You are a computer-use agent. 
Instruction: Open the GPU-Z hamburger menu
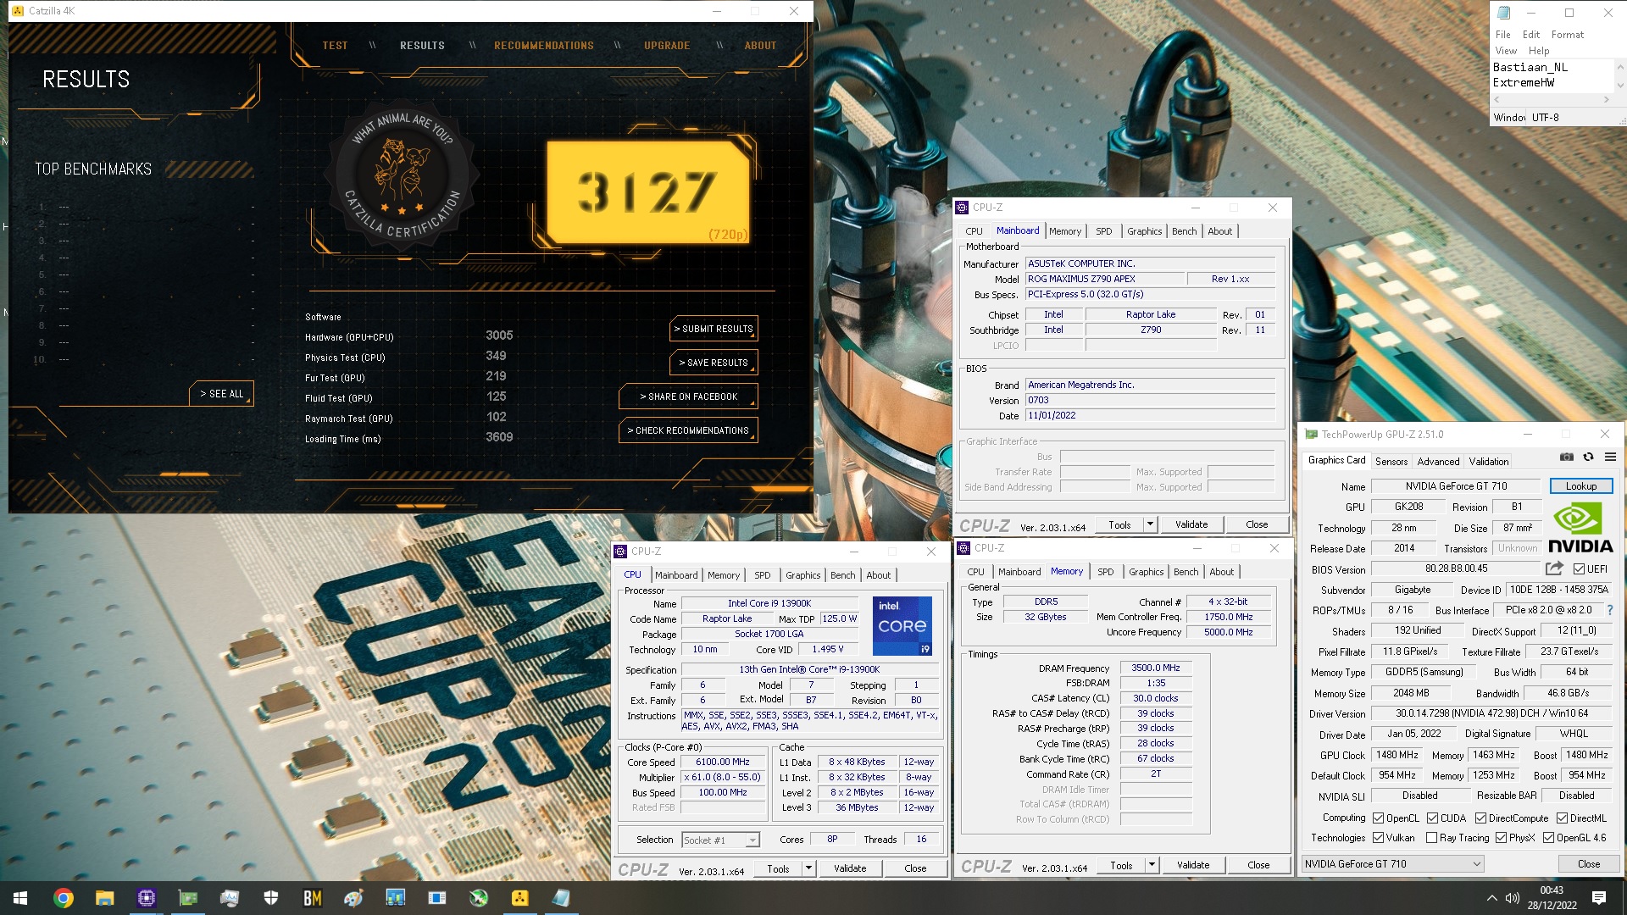(x=1610, y=457)
